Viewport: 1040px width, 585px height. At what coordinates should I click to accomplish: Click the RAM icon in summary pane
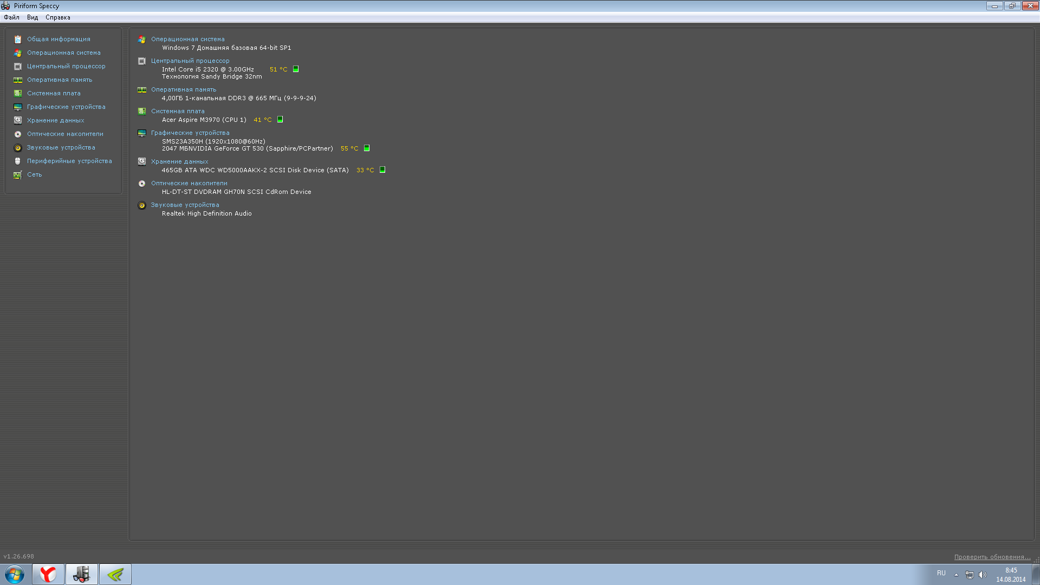[142, 89]
